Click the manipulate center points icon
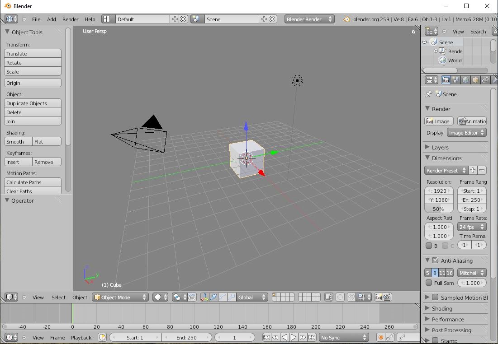This screenshot has width=498, height=344. pos(192,297)
